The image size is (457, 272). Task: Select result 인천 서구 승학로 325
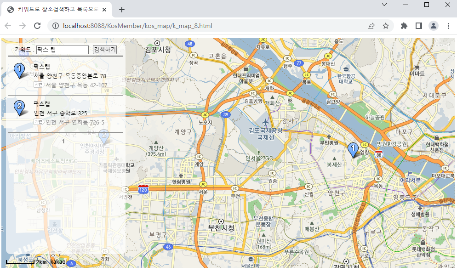[60, 113]
